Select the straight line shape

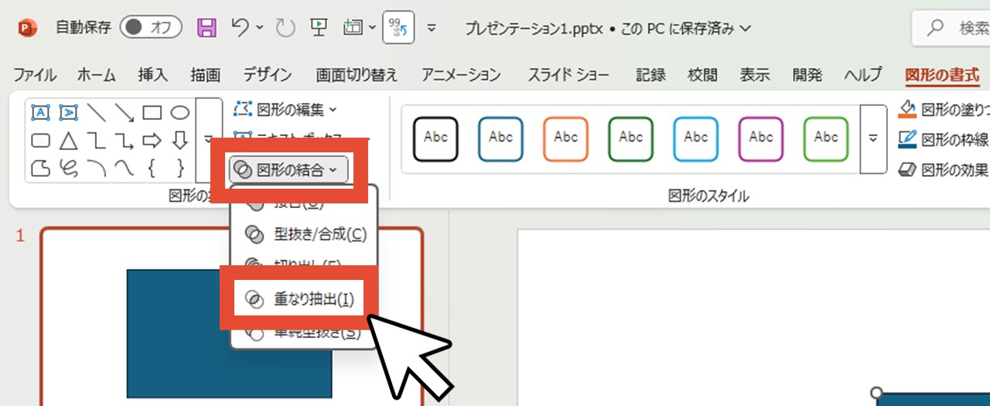96,113
